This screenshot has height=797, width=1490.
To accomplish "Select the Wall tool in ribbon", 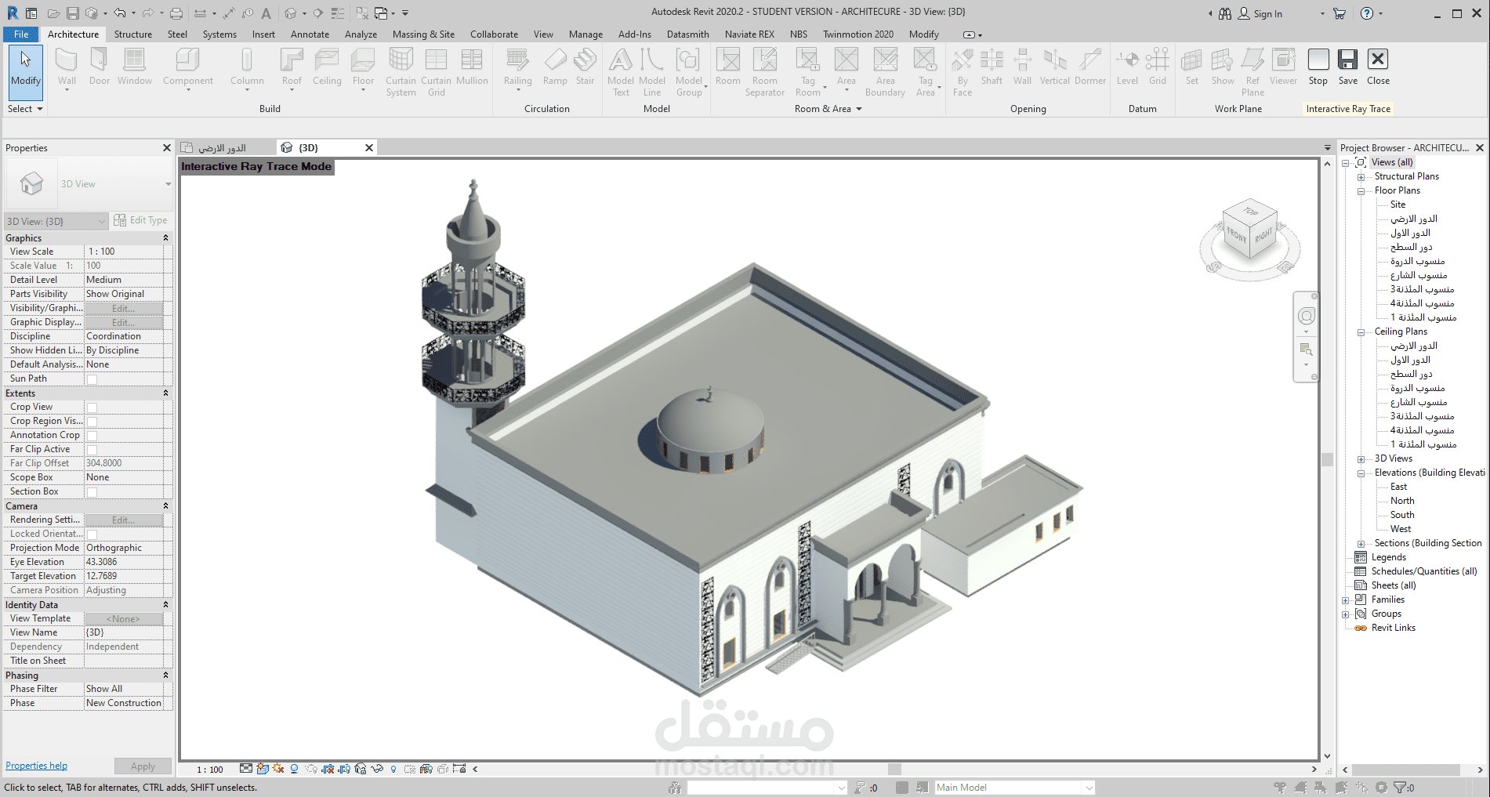I will [67, 67].
